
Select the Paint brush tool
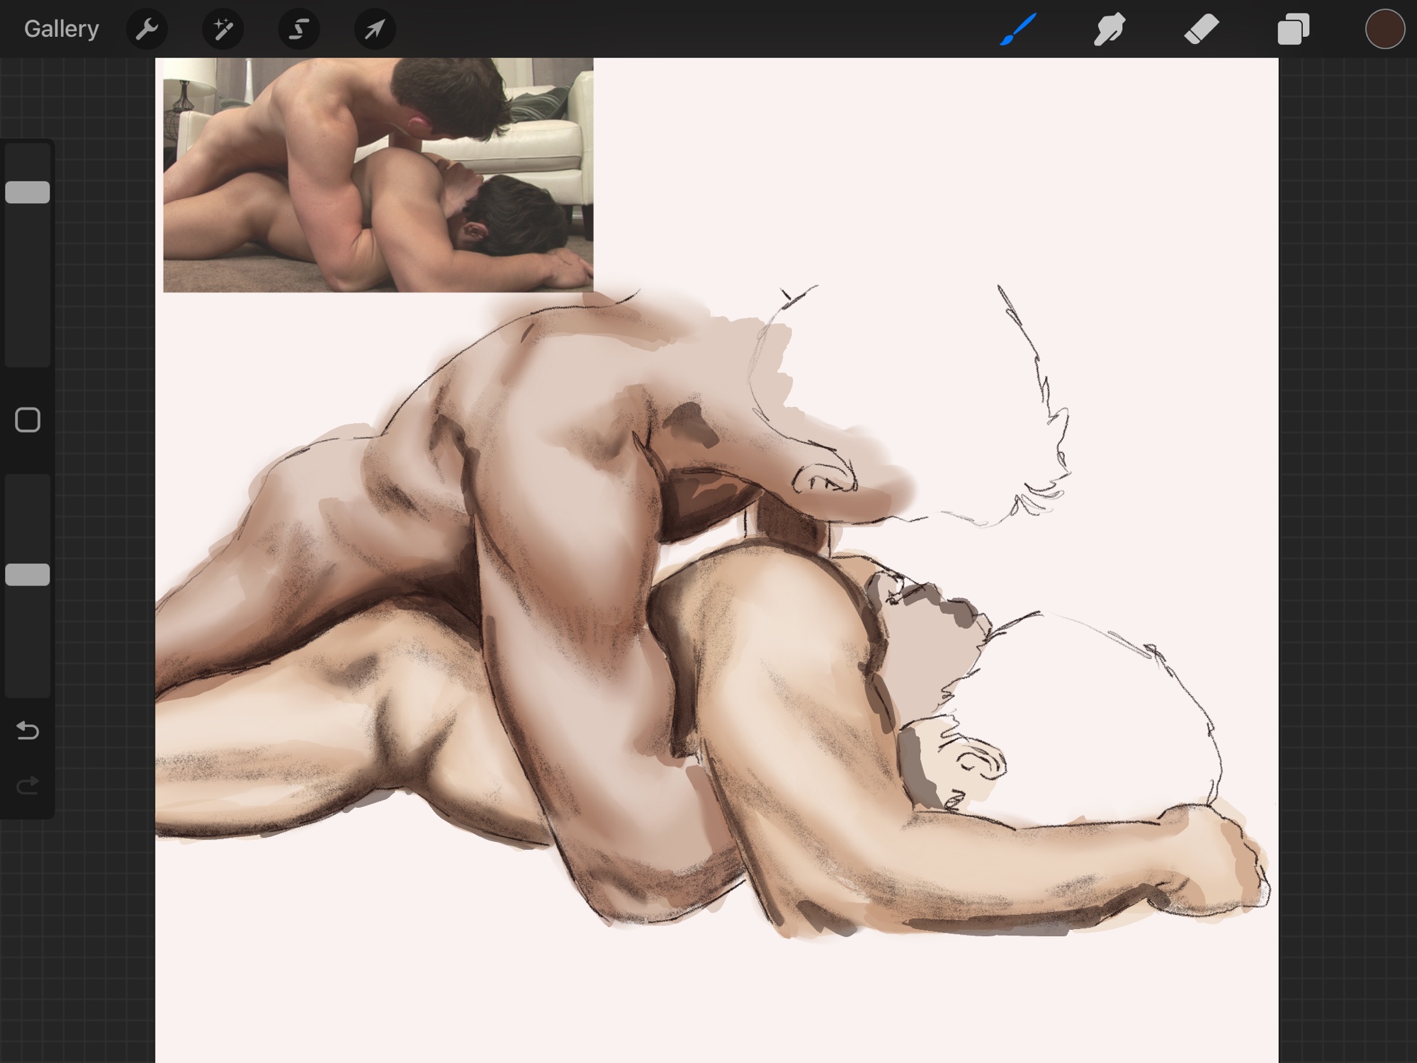(x=1018, y=29)
